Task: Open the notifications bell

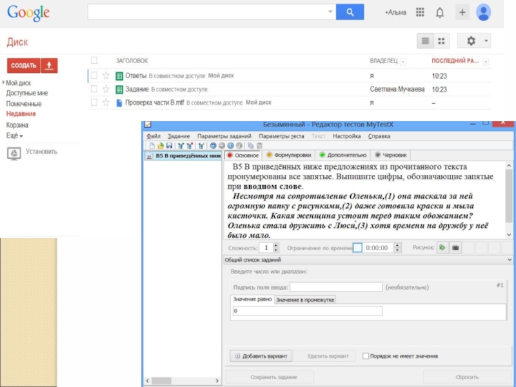Action: click(440, 12)
